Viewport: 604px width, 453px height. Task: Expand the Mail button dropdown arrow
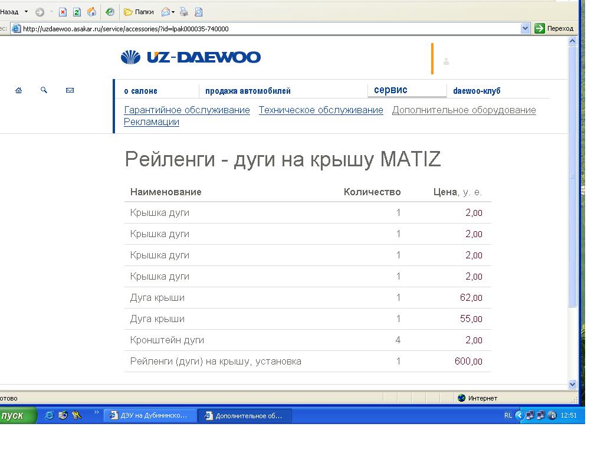(173, 12)
